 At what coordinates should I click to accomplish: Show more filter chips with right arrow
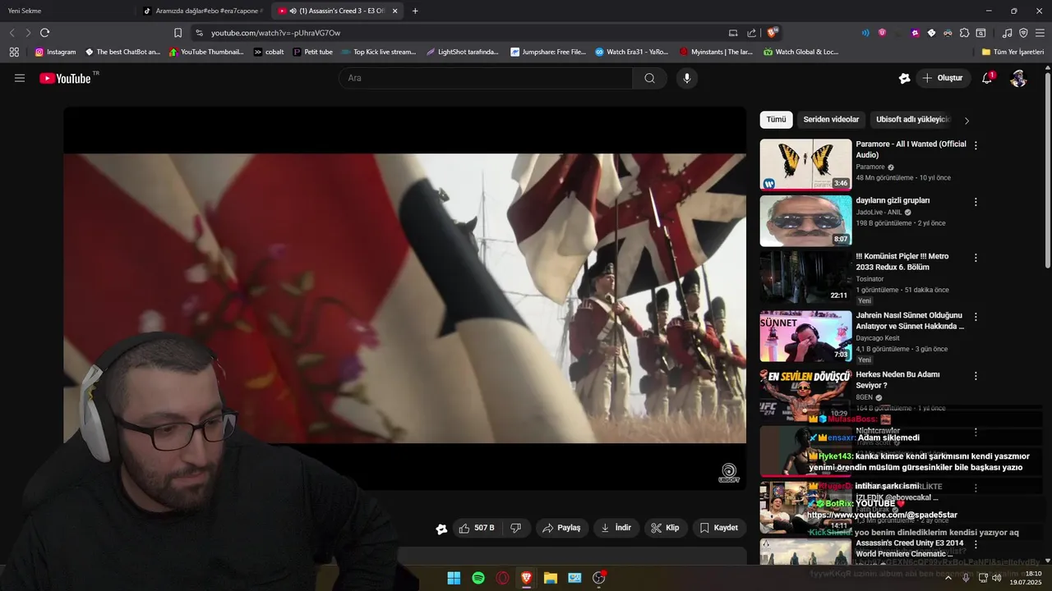point(967,121)
